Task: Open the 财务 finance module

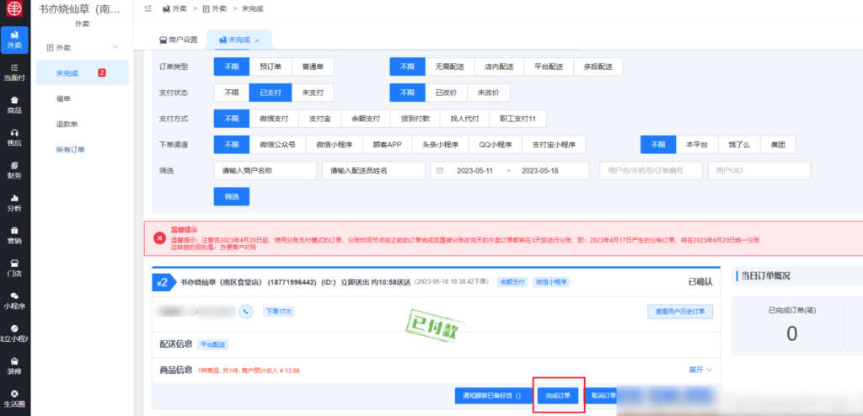Action: click(15, 170)
